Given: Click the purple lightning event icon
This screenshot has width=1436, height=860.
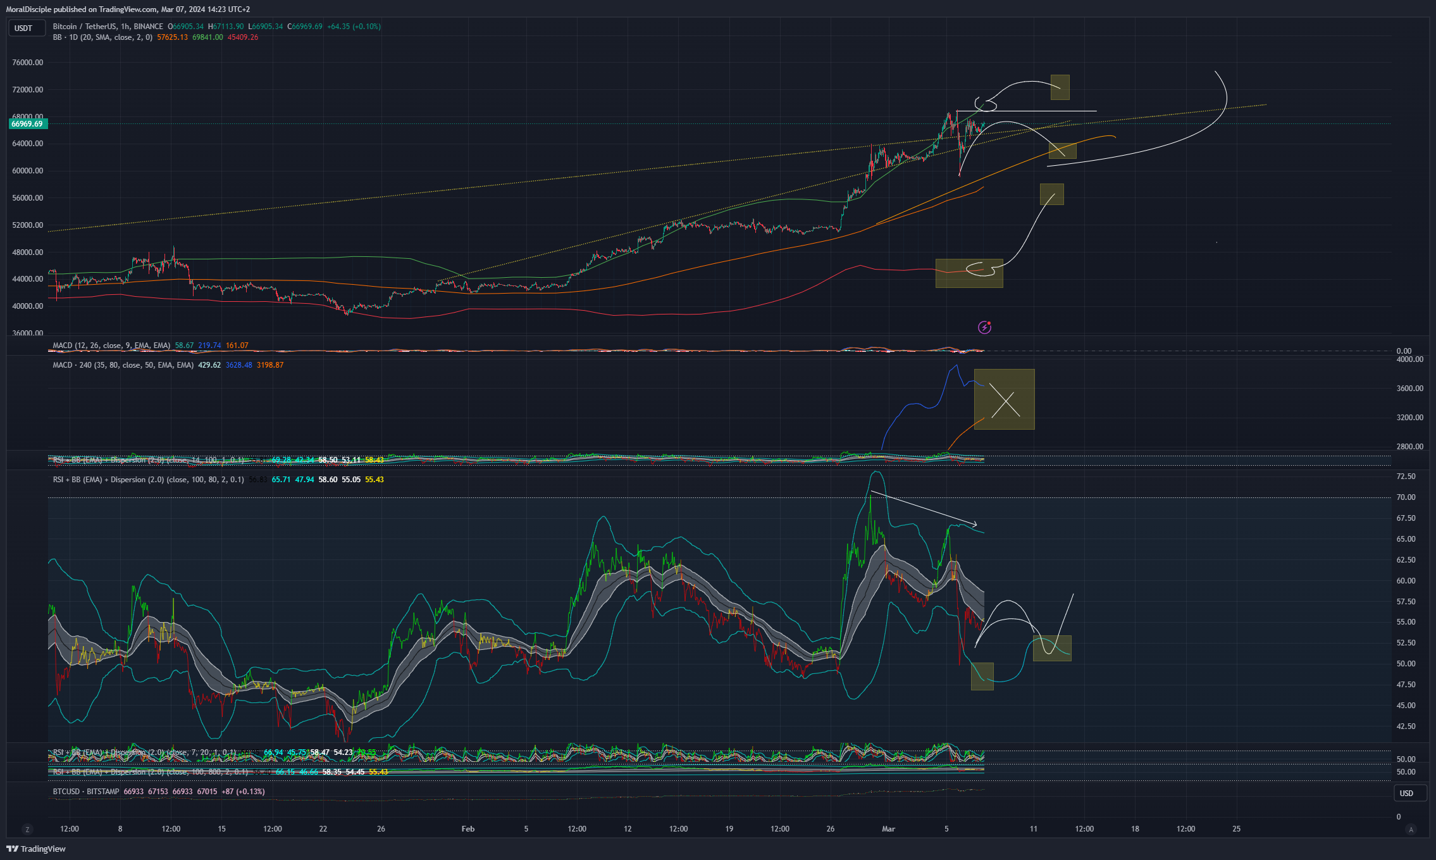Looking at the screenshot, I should coord(984,327).
